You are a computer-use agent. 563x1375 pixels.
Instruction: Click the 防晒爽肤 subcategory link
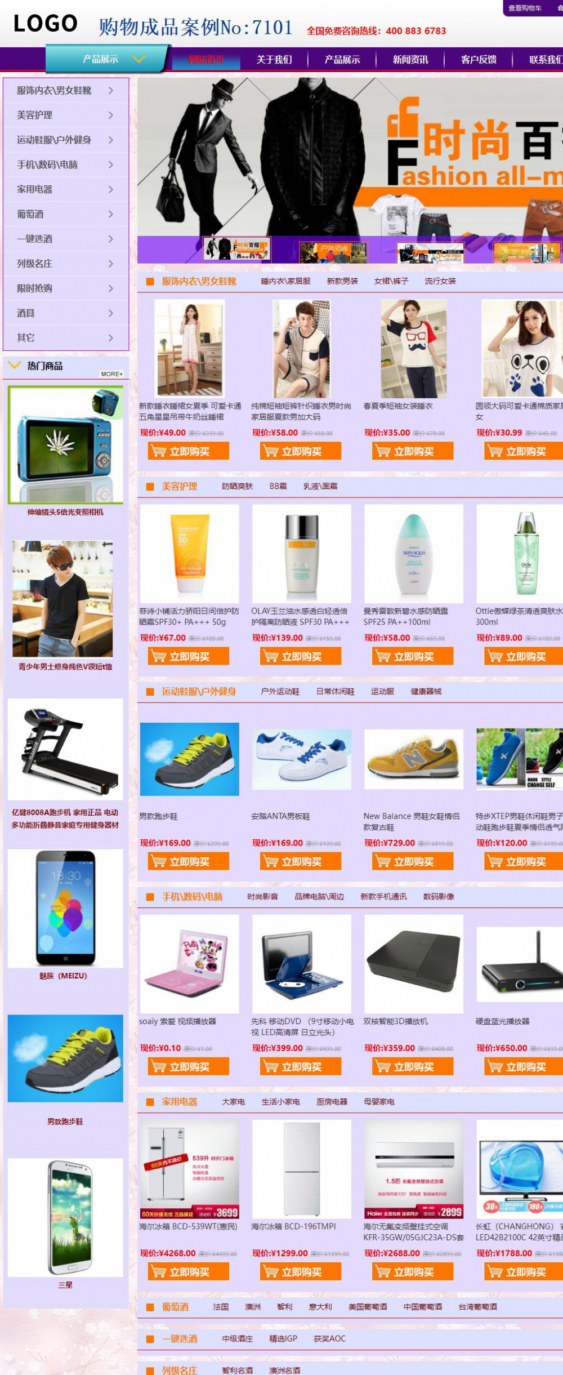click(x=238, y=486)
